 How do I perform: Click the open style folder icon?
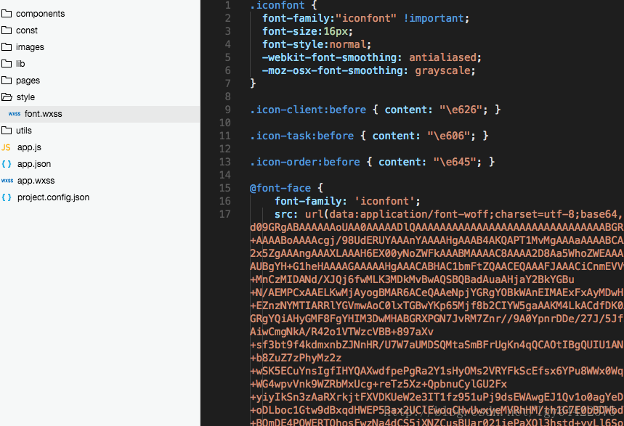click(7, 97)
